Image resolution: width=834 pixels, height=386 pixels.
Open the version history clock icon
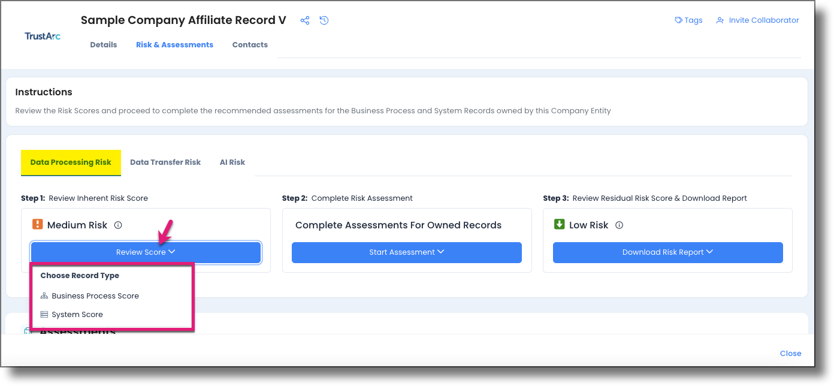point(324,20)
